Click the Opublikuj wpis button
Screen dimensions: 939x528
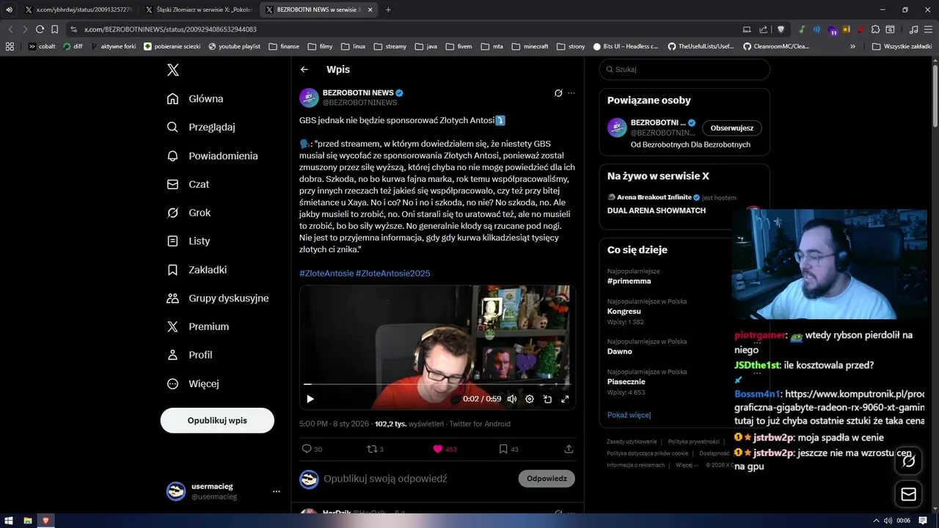(217, 420)
